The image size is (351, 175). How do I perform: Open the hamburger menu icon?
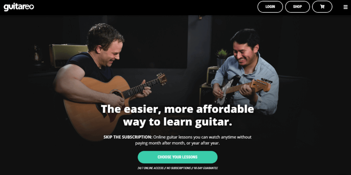(x=346, y=7)
